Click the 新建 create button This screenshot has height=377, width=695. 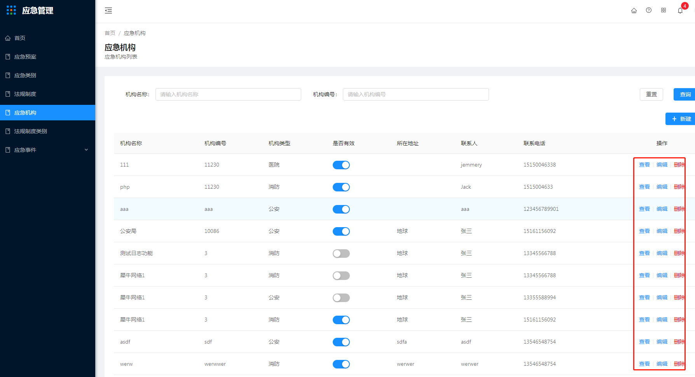pyautogui.click(x=681, y=119)
